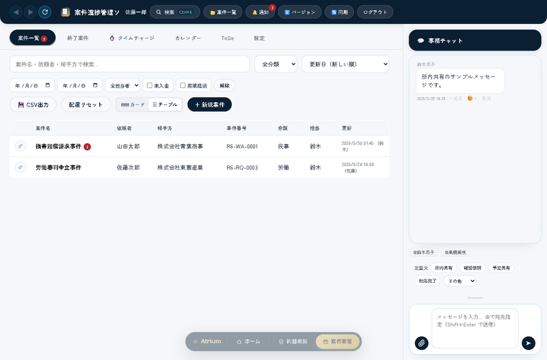Add emoji reaction to chat message
This screenshot has width=547, height=360.
click(472, 98)
